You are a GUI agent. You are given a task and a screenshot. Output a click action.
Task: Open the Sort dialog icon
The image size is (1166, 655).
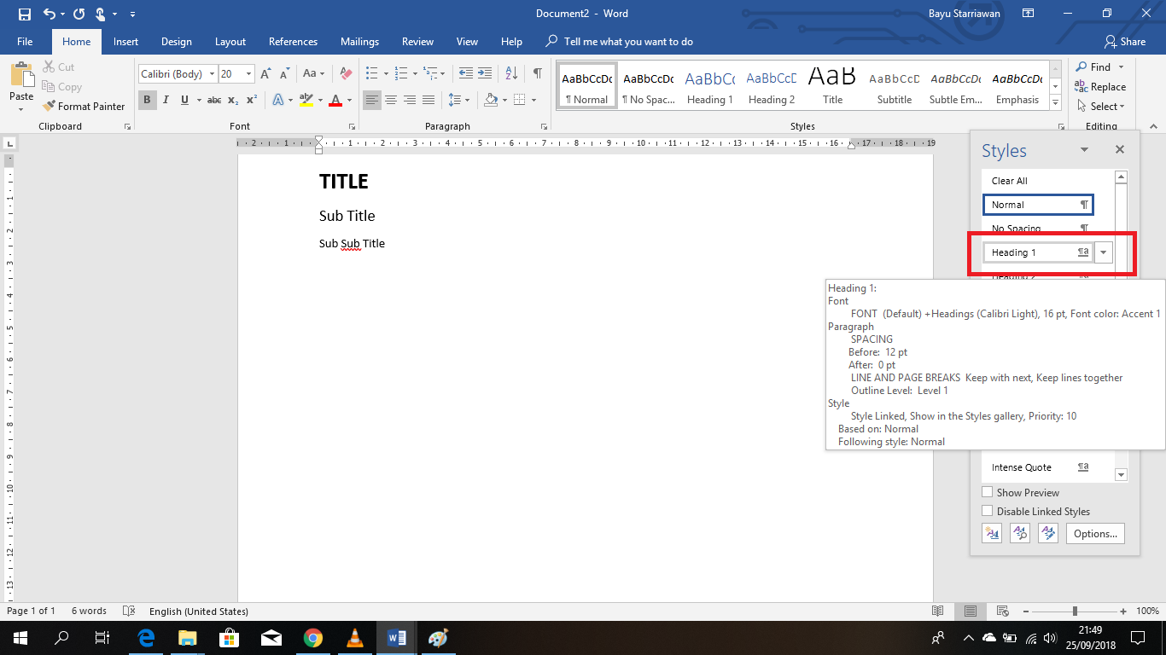tap(512, 73)
